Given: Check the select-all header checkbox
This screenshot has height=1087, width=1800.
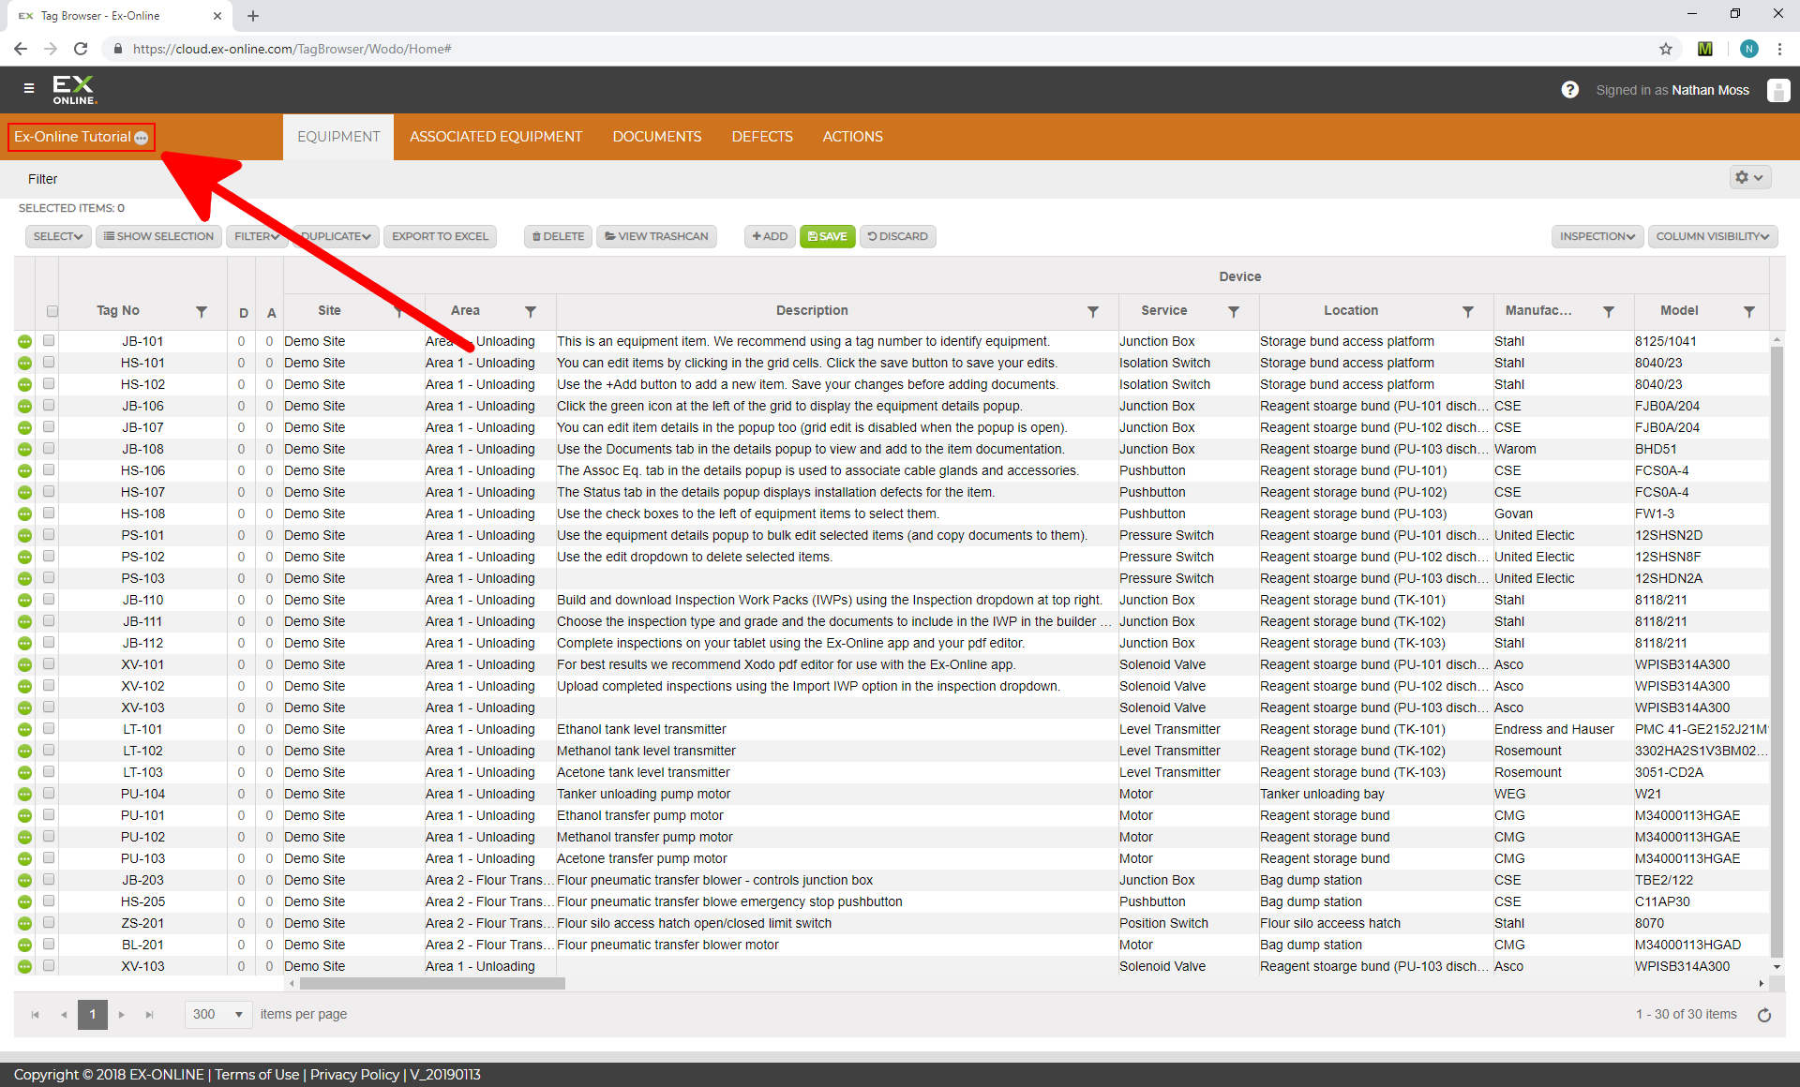Looking at the screenshot, I should [52, 311].
